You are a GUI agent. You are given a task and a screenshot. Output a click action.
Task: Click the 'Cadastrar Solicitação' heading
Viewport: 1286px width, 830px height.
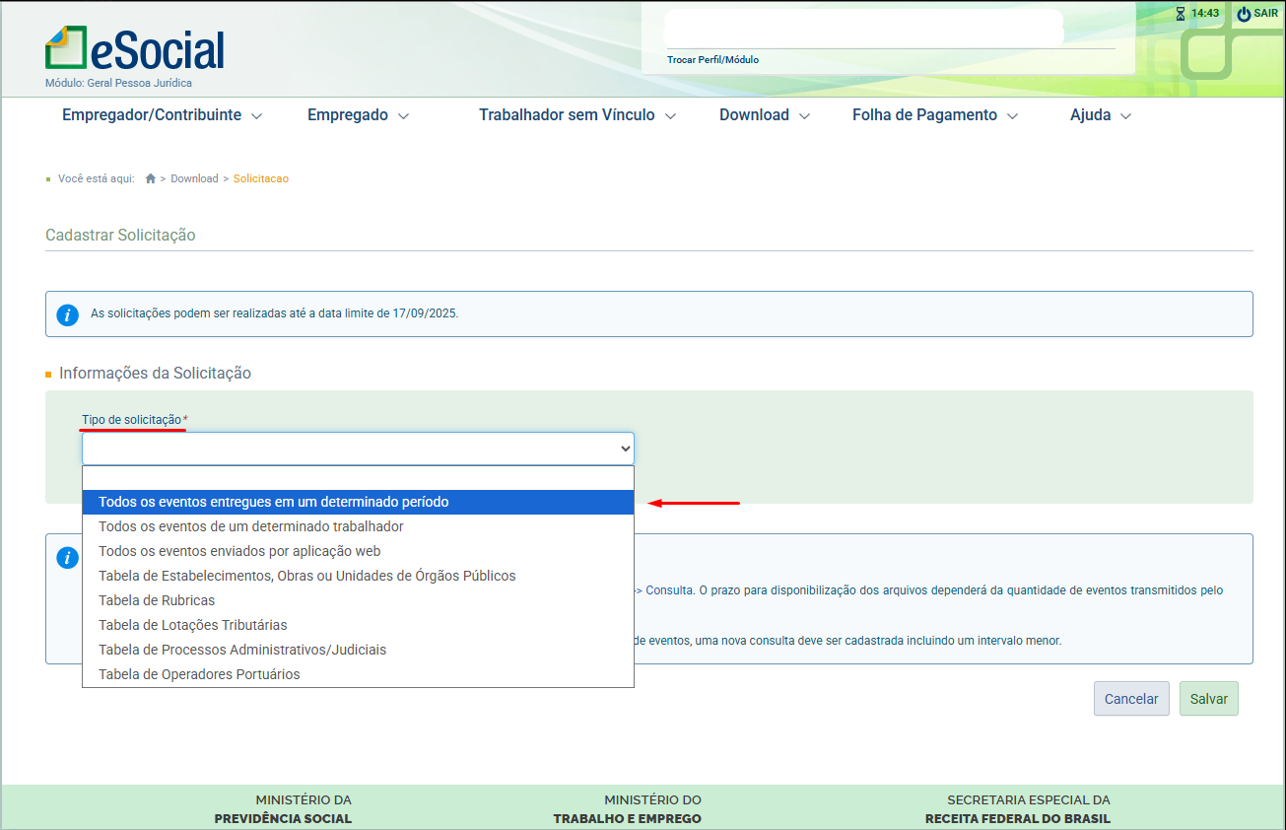point(120,236)
